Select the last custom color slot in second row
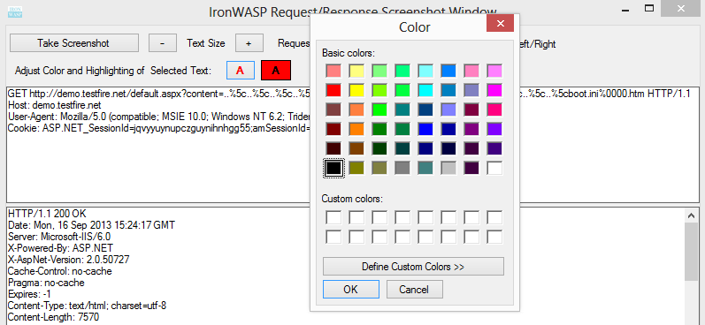 click(x=494, y=237)
